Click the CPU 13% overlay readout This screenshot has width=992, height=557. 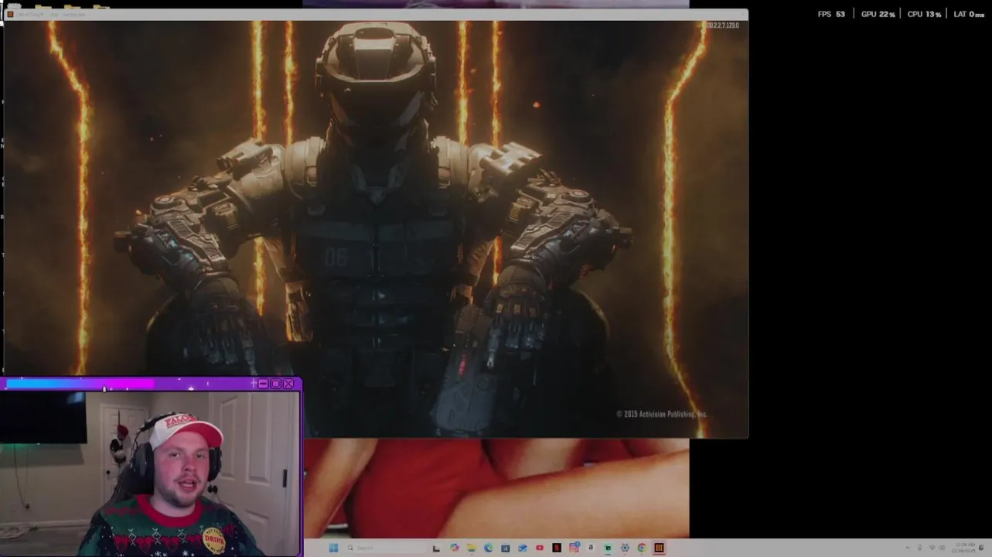coord(924,14)
